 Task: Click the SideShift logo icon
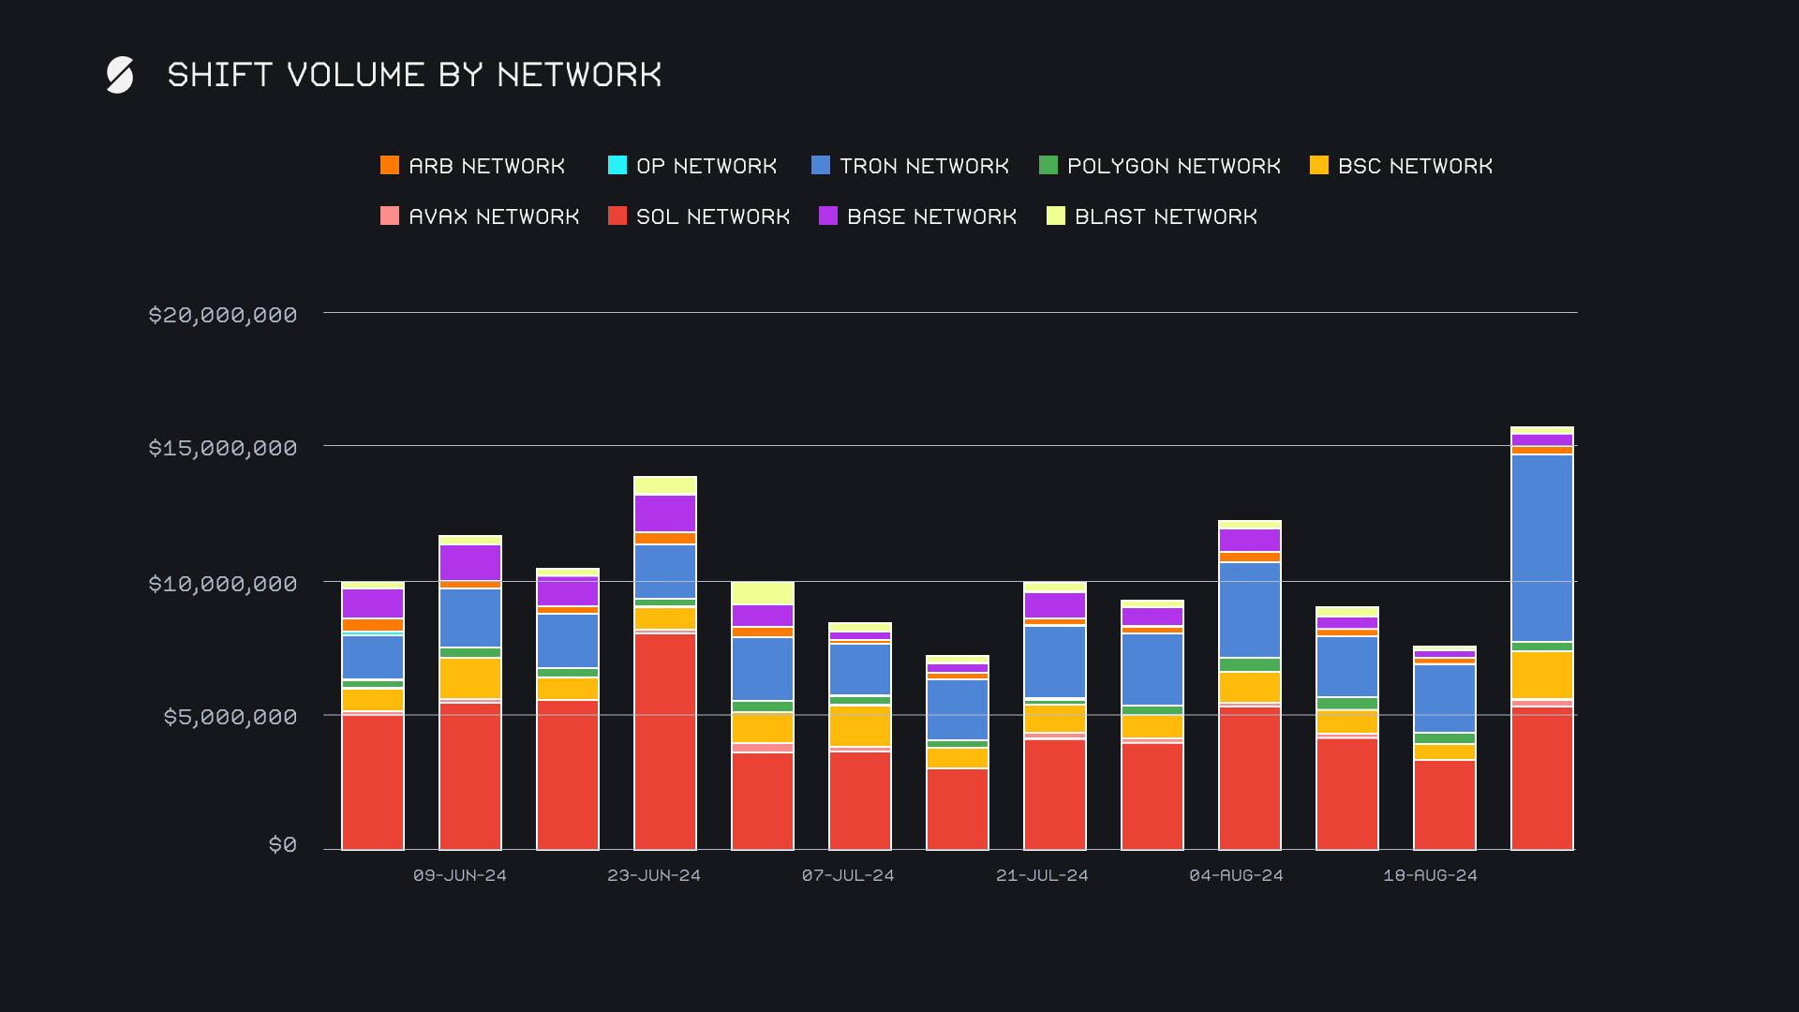tap(120, 75)
